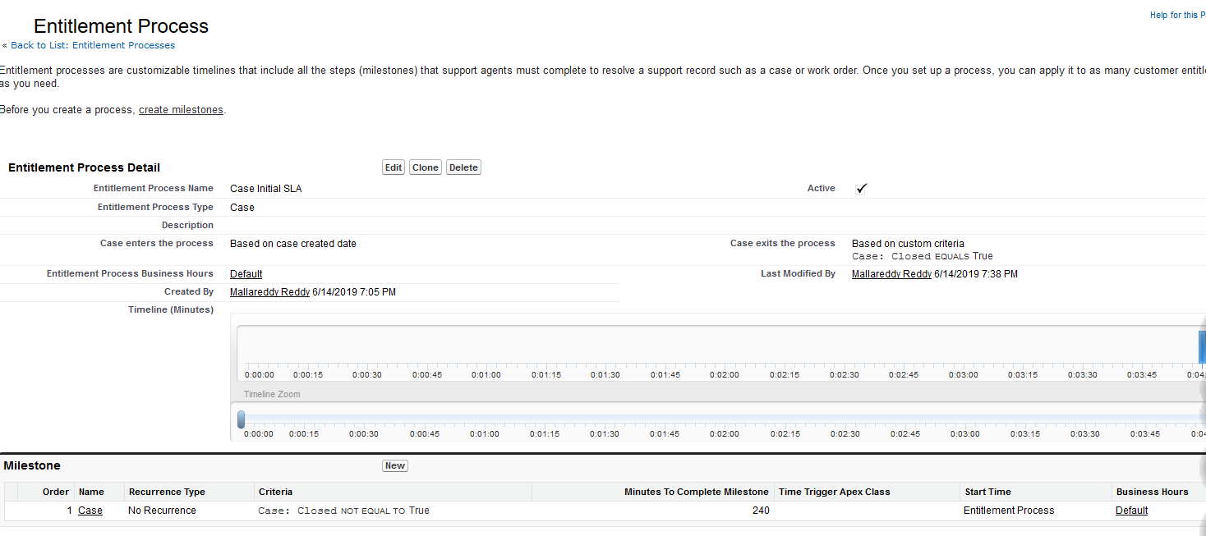Clone the Case Initial SLA process
Image resolution: width=1206 pixels, height=536 pixels.
point(425,167)
